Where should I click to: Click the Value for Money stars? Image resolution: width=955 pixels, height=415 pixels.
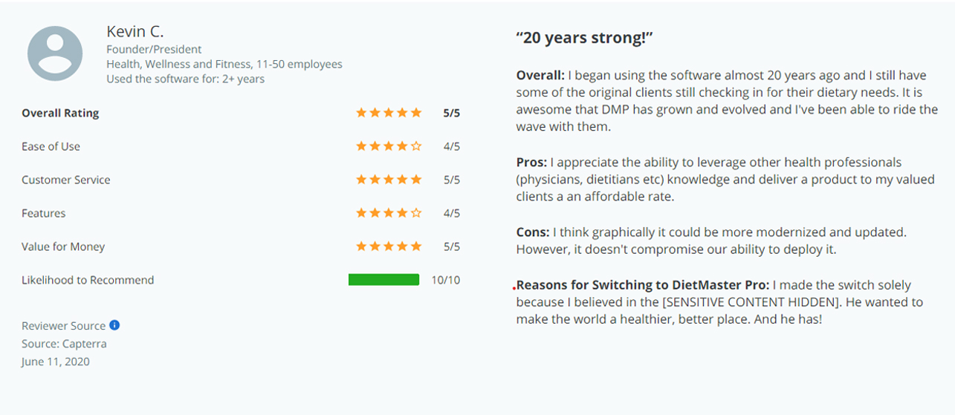click(389, 246)
